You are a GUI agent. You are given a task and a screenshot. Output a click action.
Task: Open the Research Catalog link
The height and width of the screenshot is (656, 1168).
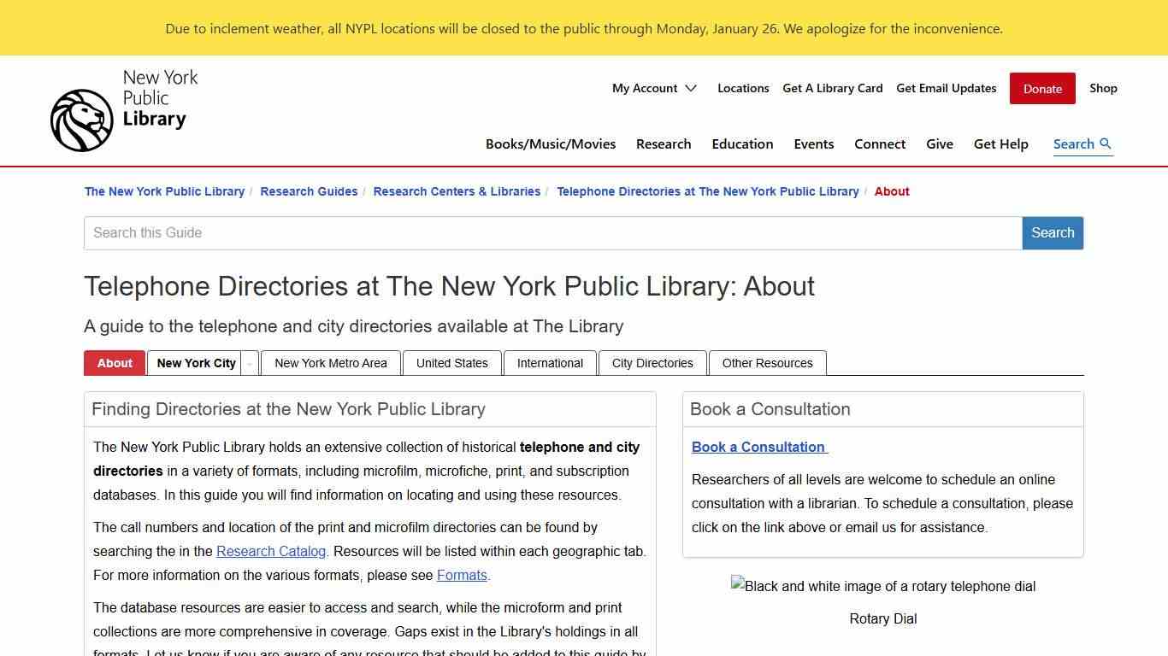point(270,551)
